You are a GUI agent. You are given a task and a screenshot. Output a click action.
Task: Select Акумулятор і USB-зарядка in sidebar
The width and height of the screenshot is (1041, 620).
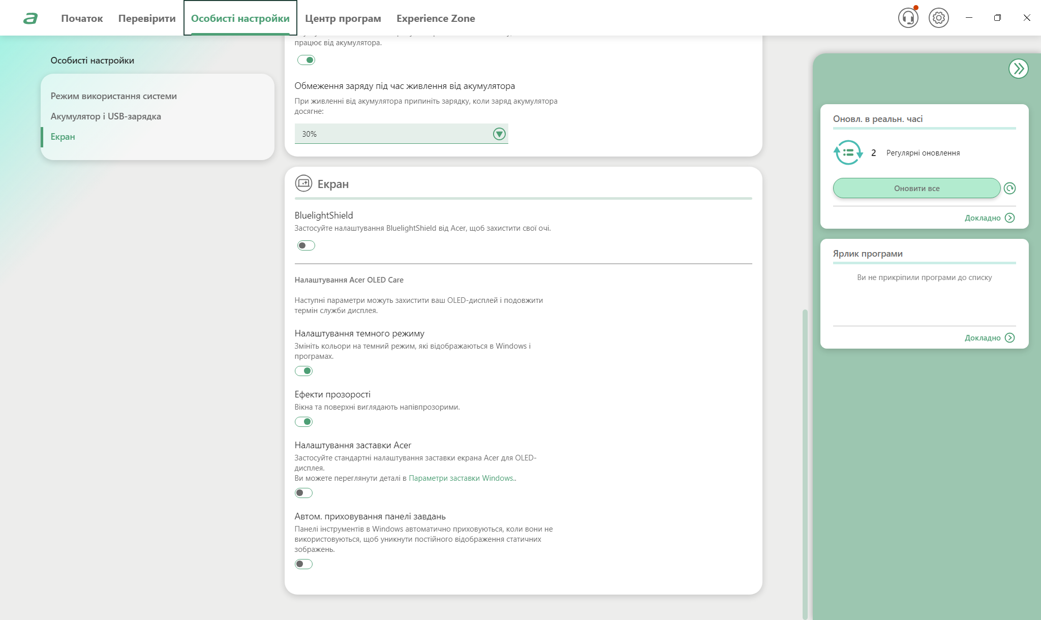[106, 116]
